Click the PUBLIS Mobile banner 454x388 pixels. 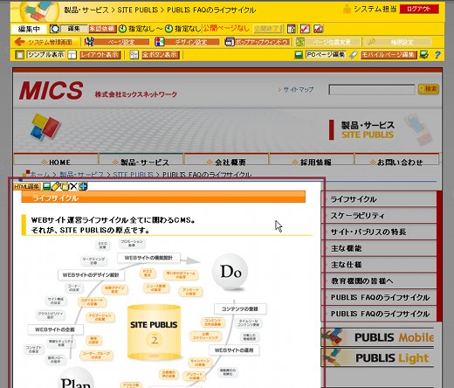(377, 337)
